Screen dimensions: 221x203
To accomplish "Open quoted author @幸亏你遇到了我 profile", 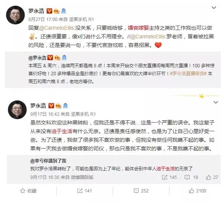I will coord(48,161).
